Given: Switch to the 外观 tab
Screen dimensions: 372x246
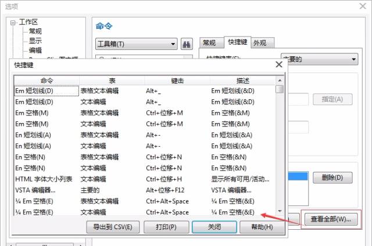Looking at the screenshot, I should coord(263,43).
